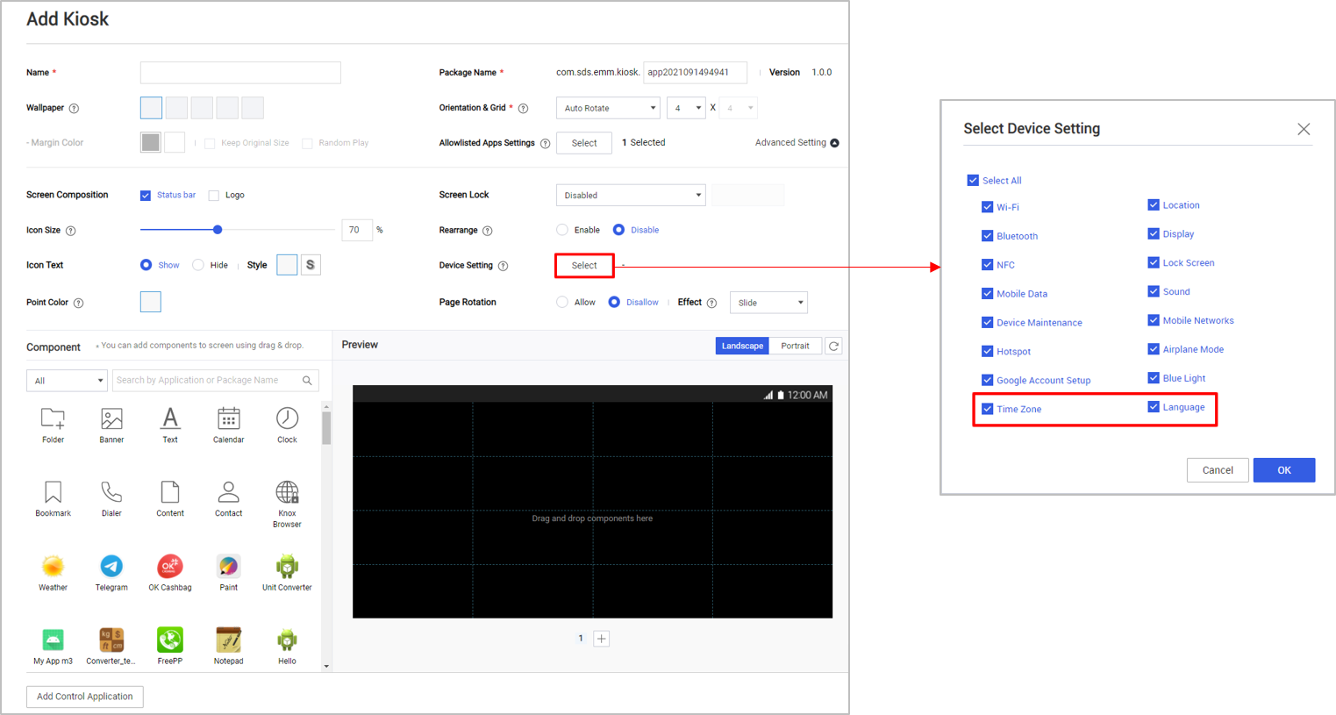Uncheck the Time Zone checkbox
Image resolution: width=1336 pixels, height=715 pixels.
click(x=988, y=409)
